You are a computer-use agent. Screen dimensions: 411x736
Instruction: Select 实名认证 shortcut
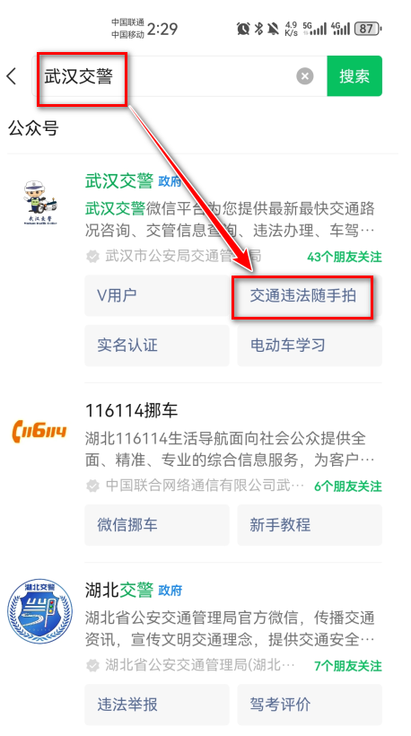(x=157, y=346)
